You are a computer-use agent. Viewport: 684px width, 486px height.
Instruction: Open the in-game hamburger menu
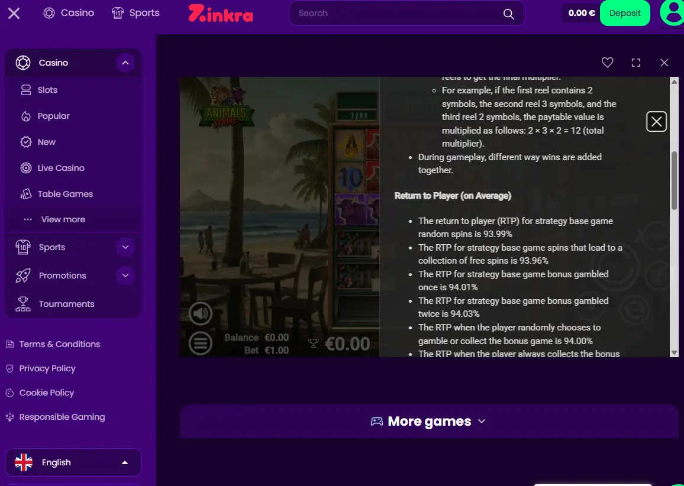(200, 344)
